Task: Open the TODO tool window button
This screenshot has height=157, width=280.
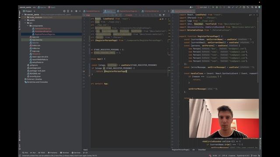Action: (x=42, y=153)
